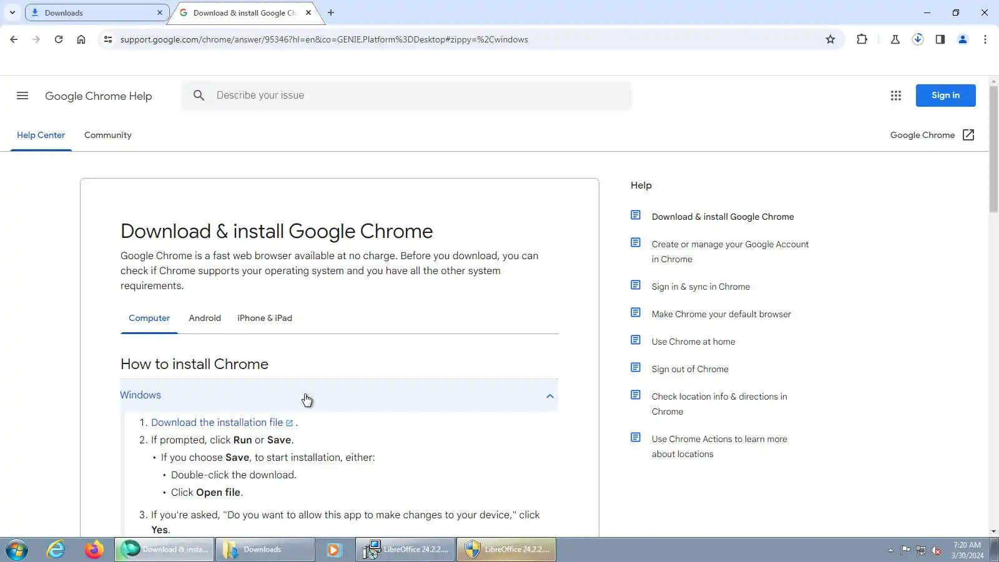
Task: View site information icon in address bar
Action: pos(108,39)
